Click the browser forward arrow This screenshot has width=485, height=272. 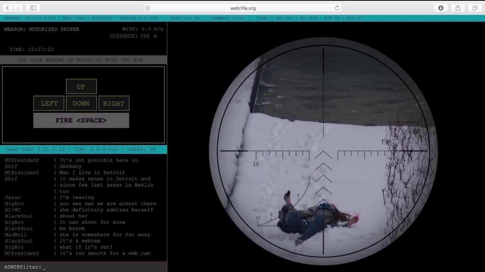pos(18,8)
